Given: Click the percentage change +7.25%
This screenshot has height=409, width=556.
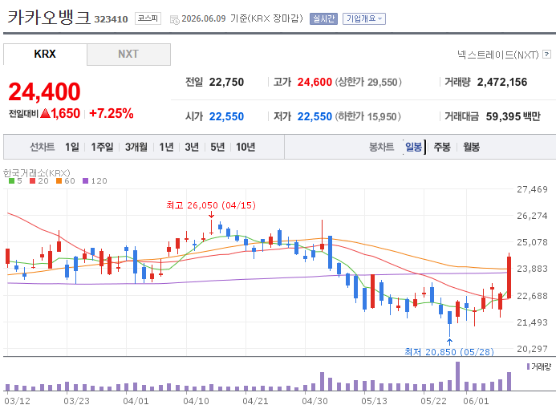Looking at the screenshot, I should click(112, 113).
